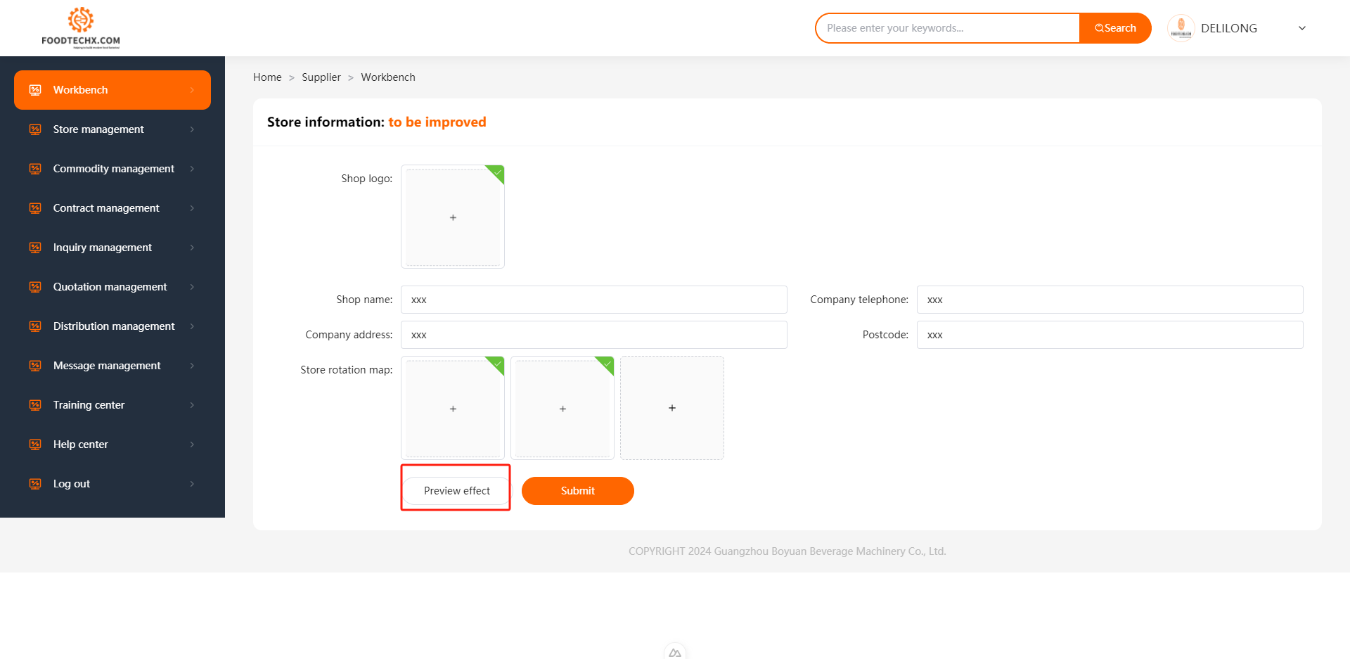The width and height of the screenshot is (1350, 659).
Task: Open the DELILONG account dropdown arrow
Action: 1301,28
